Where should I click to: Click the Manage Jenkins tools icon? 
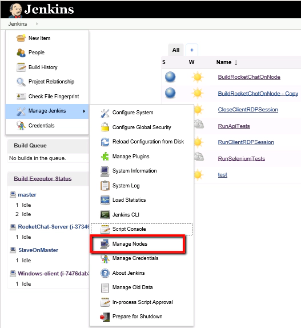click(x=21, y=111)
